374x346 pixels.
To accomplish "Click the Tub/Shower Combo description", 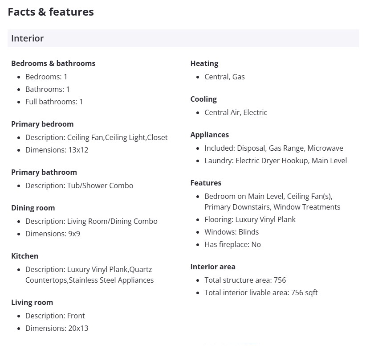I will click(x=79, y=185).
